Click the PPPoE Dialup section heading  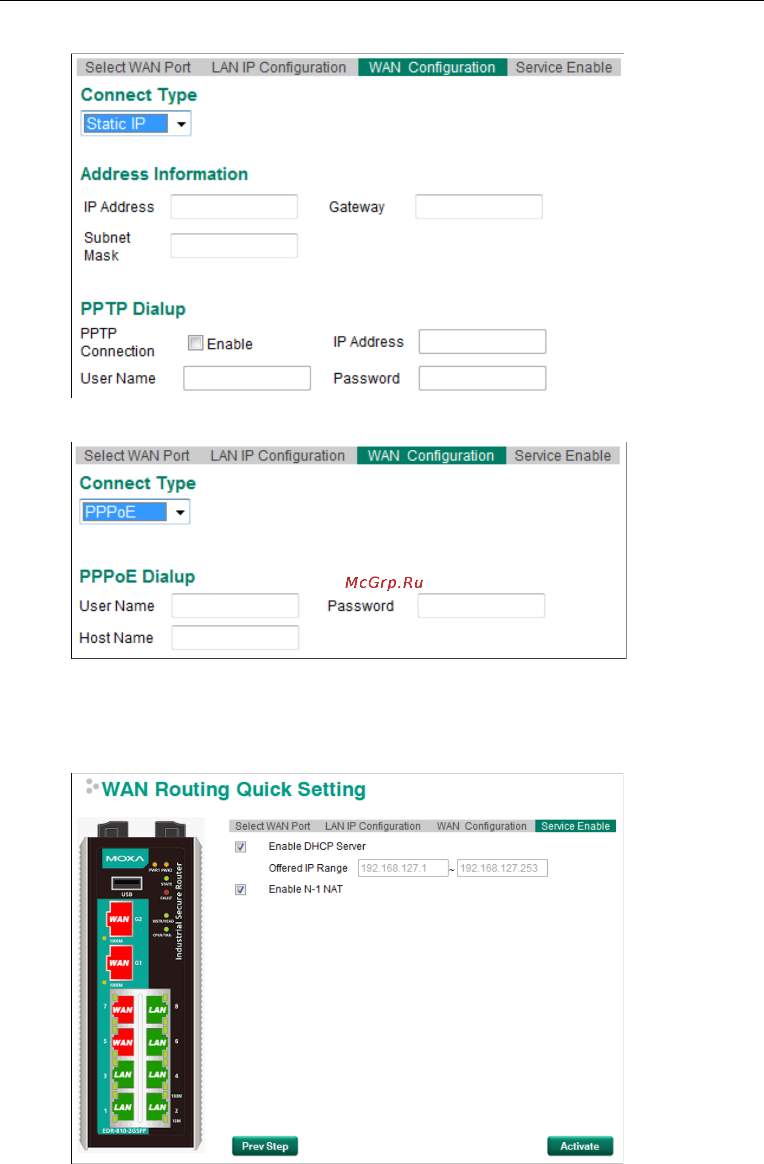(137, 576)
